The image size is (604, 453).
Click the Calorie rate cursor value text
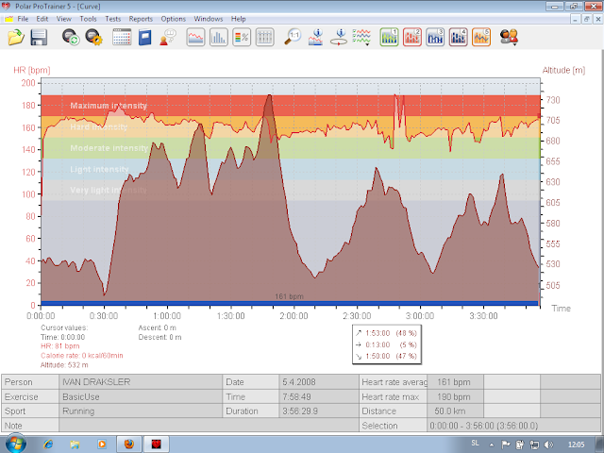(82, 356)
